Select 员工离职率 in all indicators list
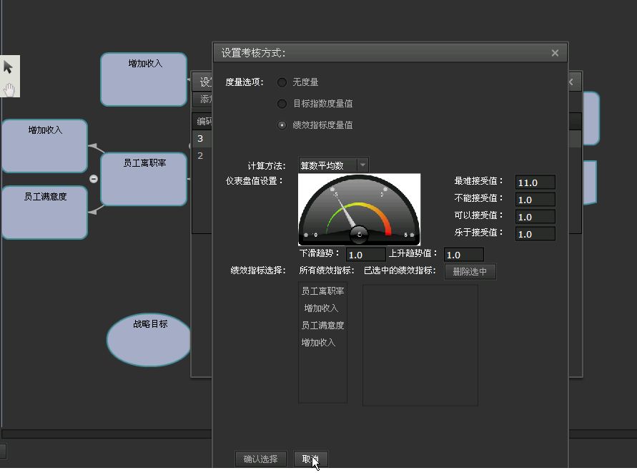This screenshot has height=473, width=637. tap(322, 291)
